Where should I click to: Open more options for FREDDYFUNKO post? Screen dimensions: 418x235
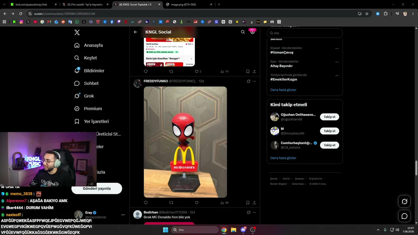(x=254, y=81)
